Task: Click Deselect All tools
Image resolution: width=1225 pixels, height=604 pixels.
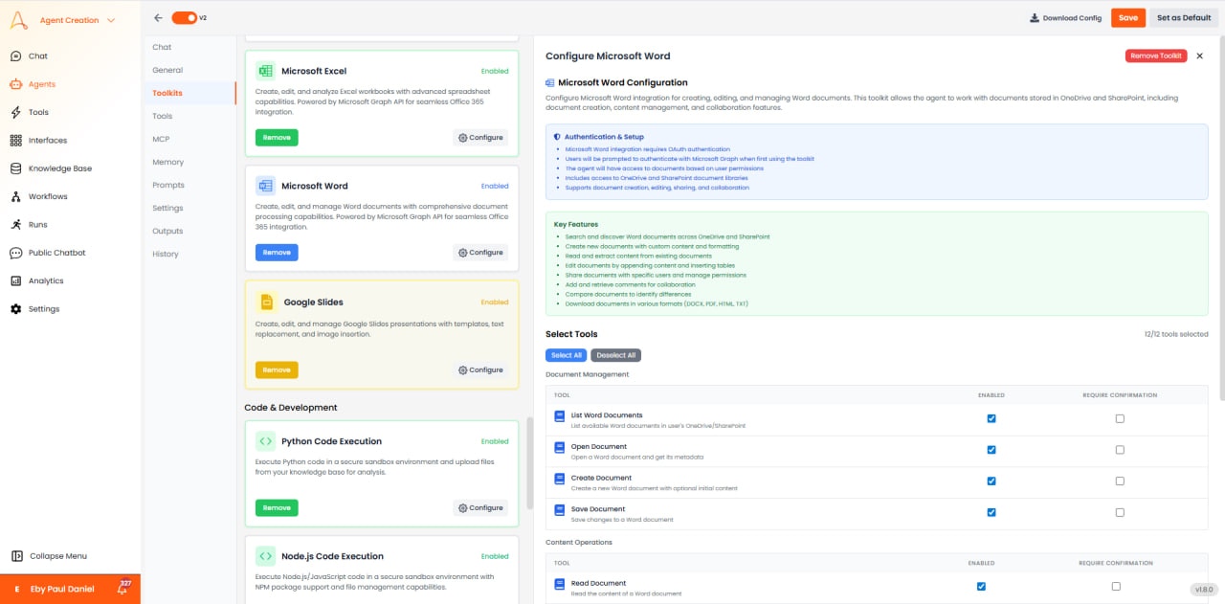Action: point(615,355)
